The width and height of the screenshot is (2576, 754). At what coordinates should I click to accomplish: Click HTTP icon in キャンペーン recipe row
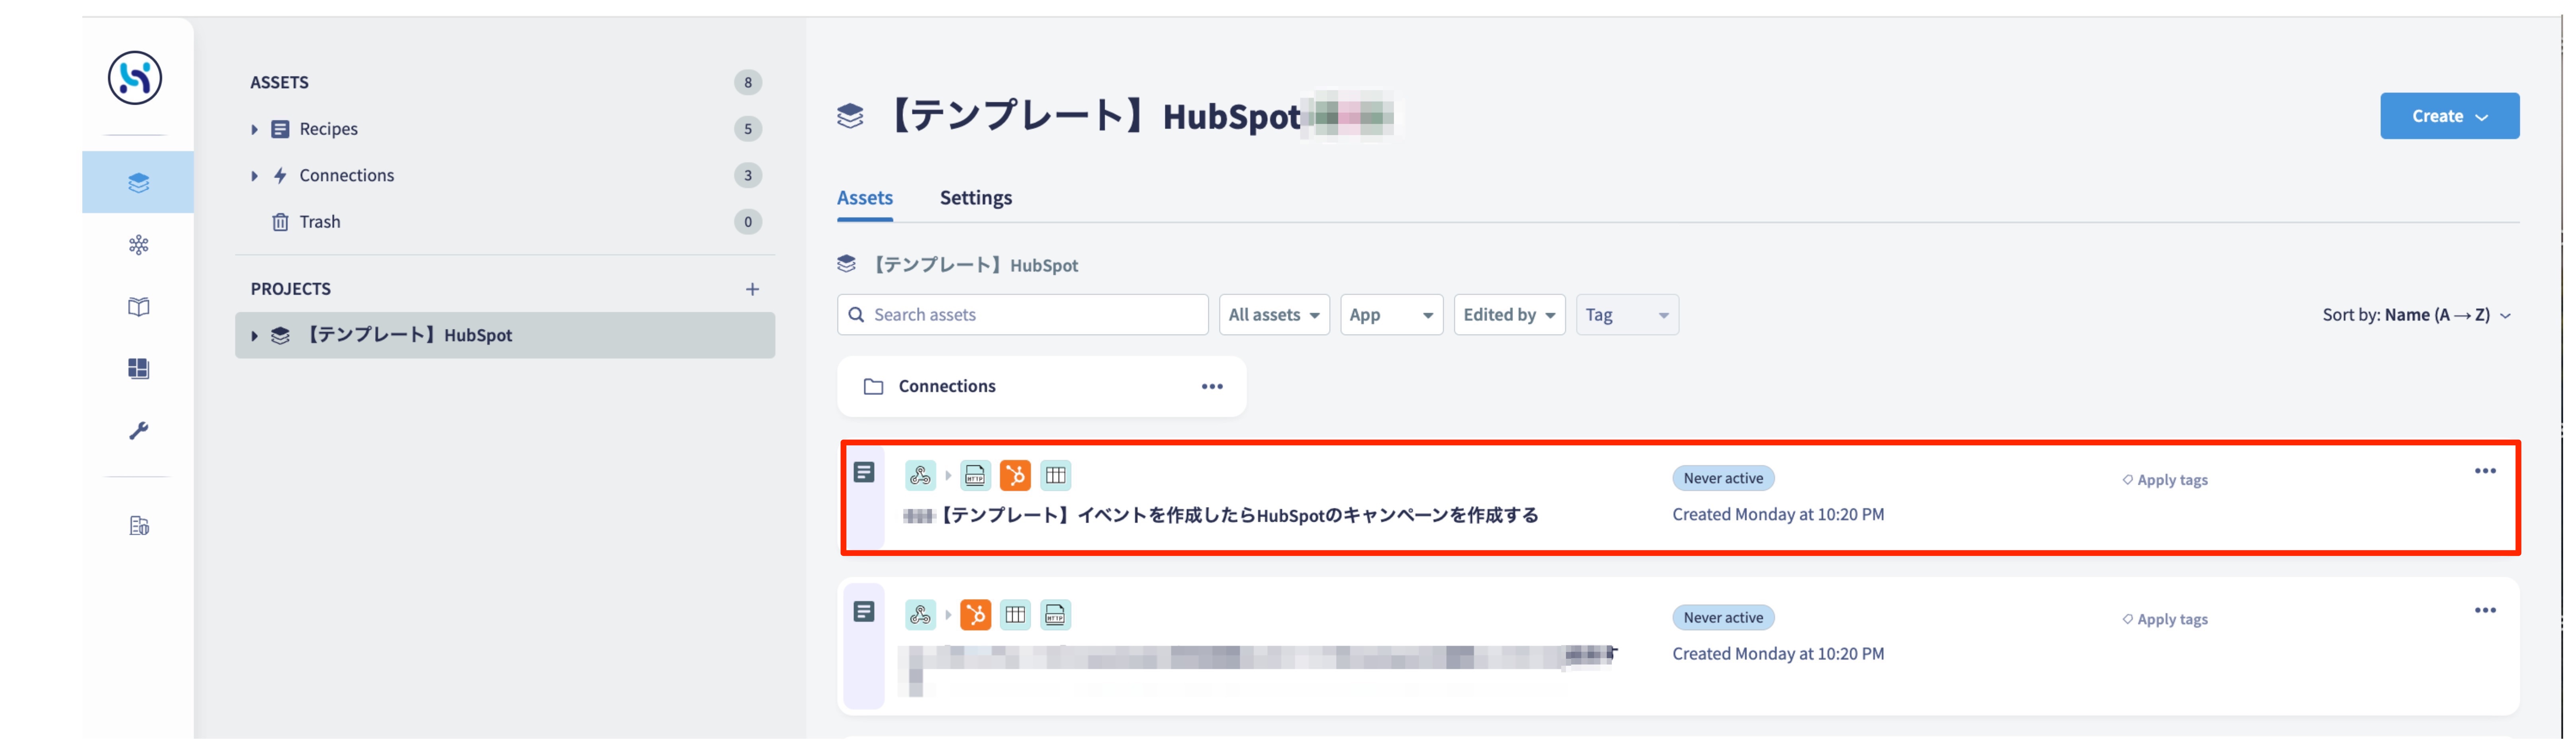coord(975,475)
